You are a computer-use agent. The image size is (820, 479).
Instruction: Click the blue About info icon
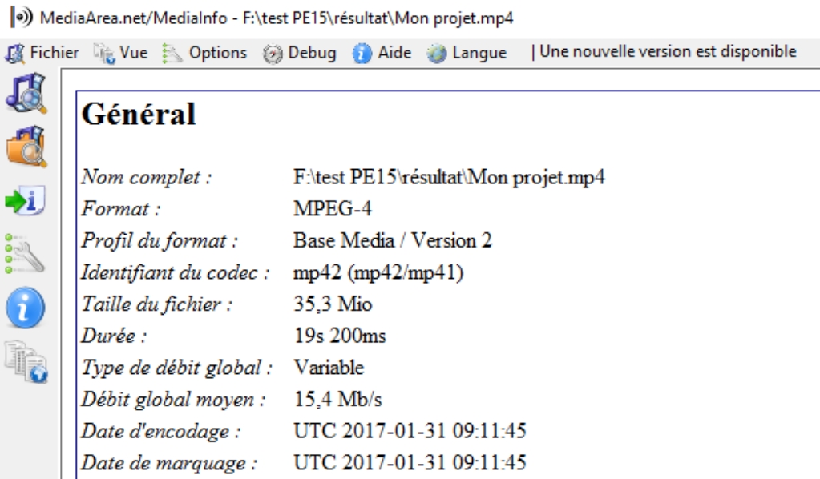pos(25,308)
